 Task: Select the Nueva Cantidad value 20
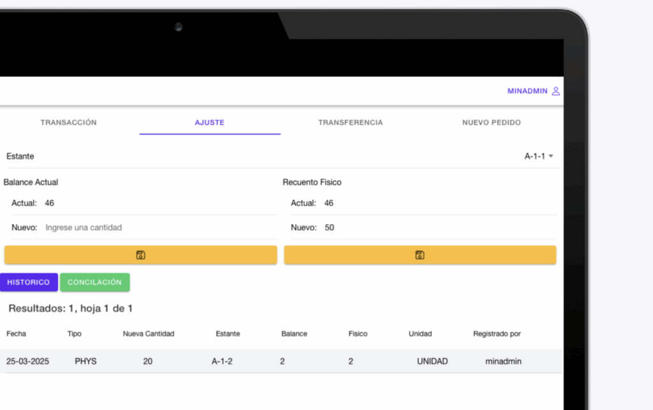point(148,362)
